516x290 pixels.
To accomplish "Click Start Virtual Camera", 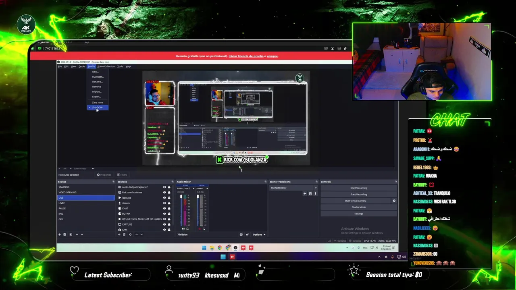I will 356,201.
